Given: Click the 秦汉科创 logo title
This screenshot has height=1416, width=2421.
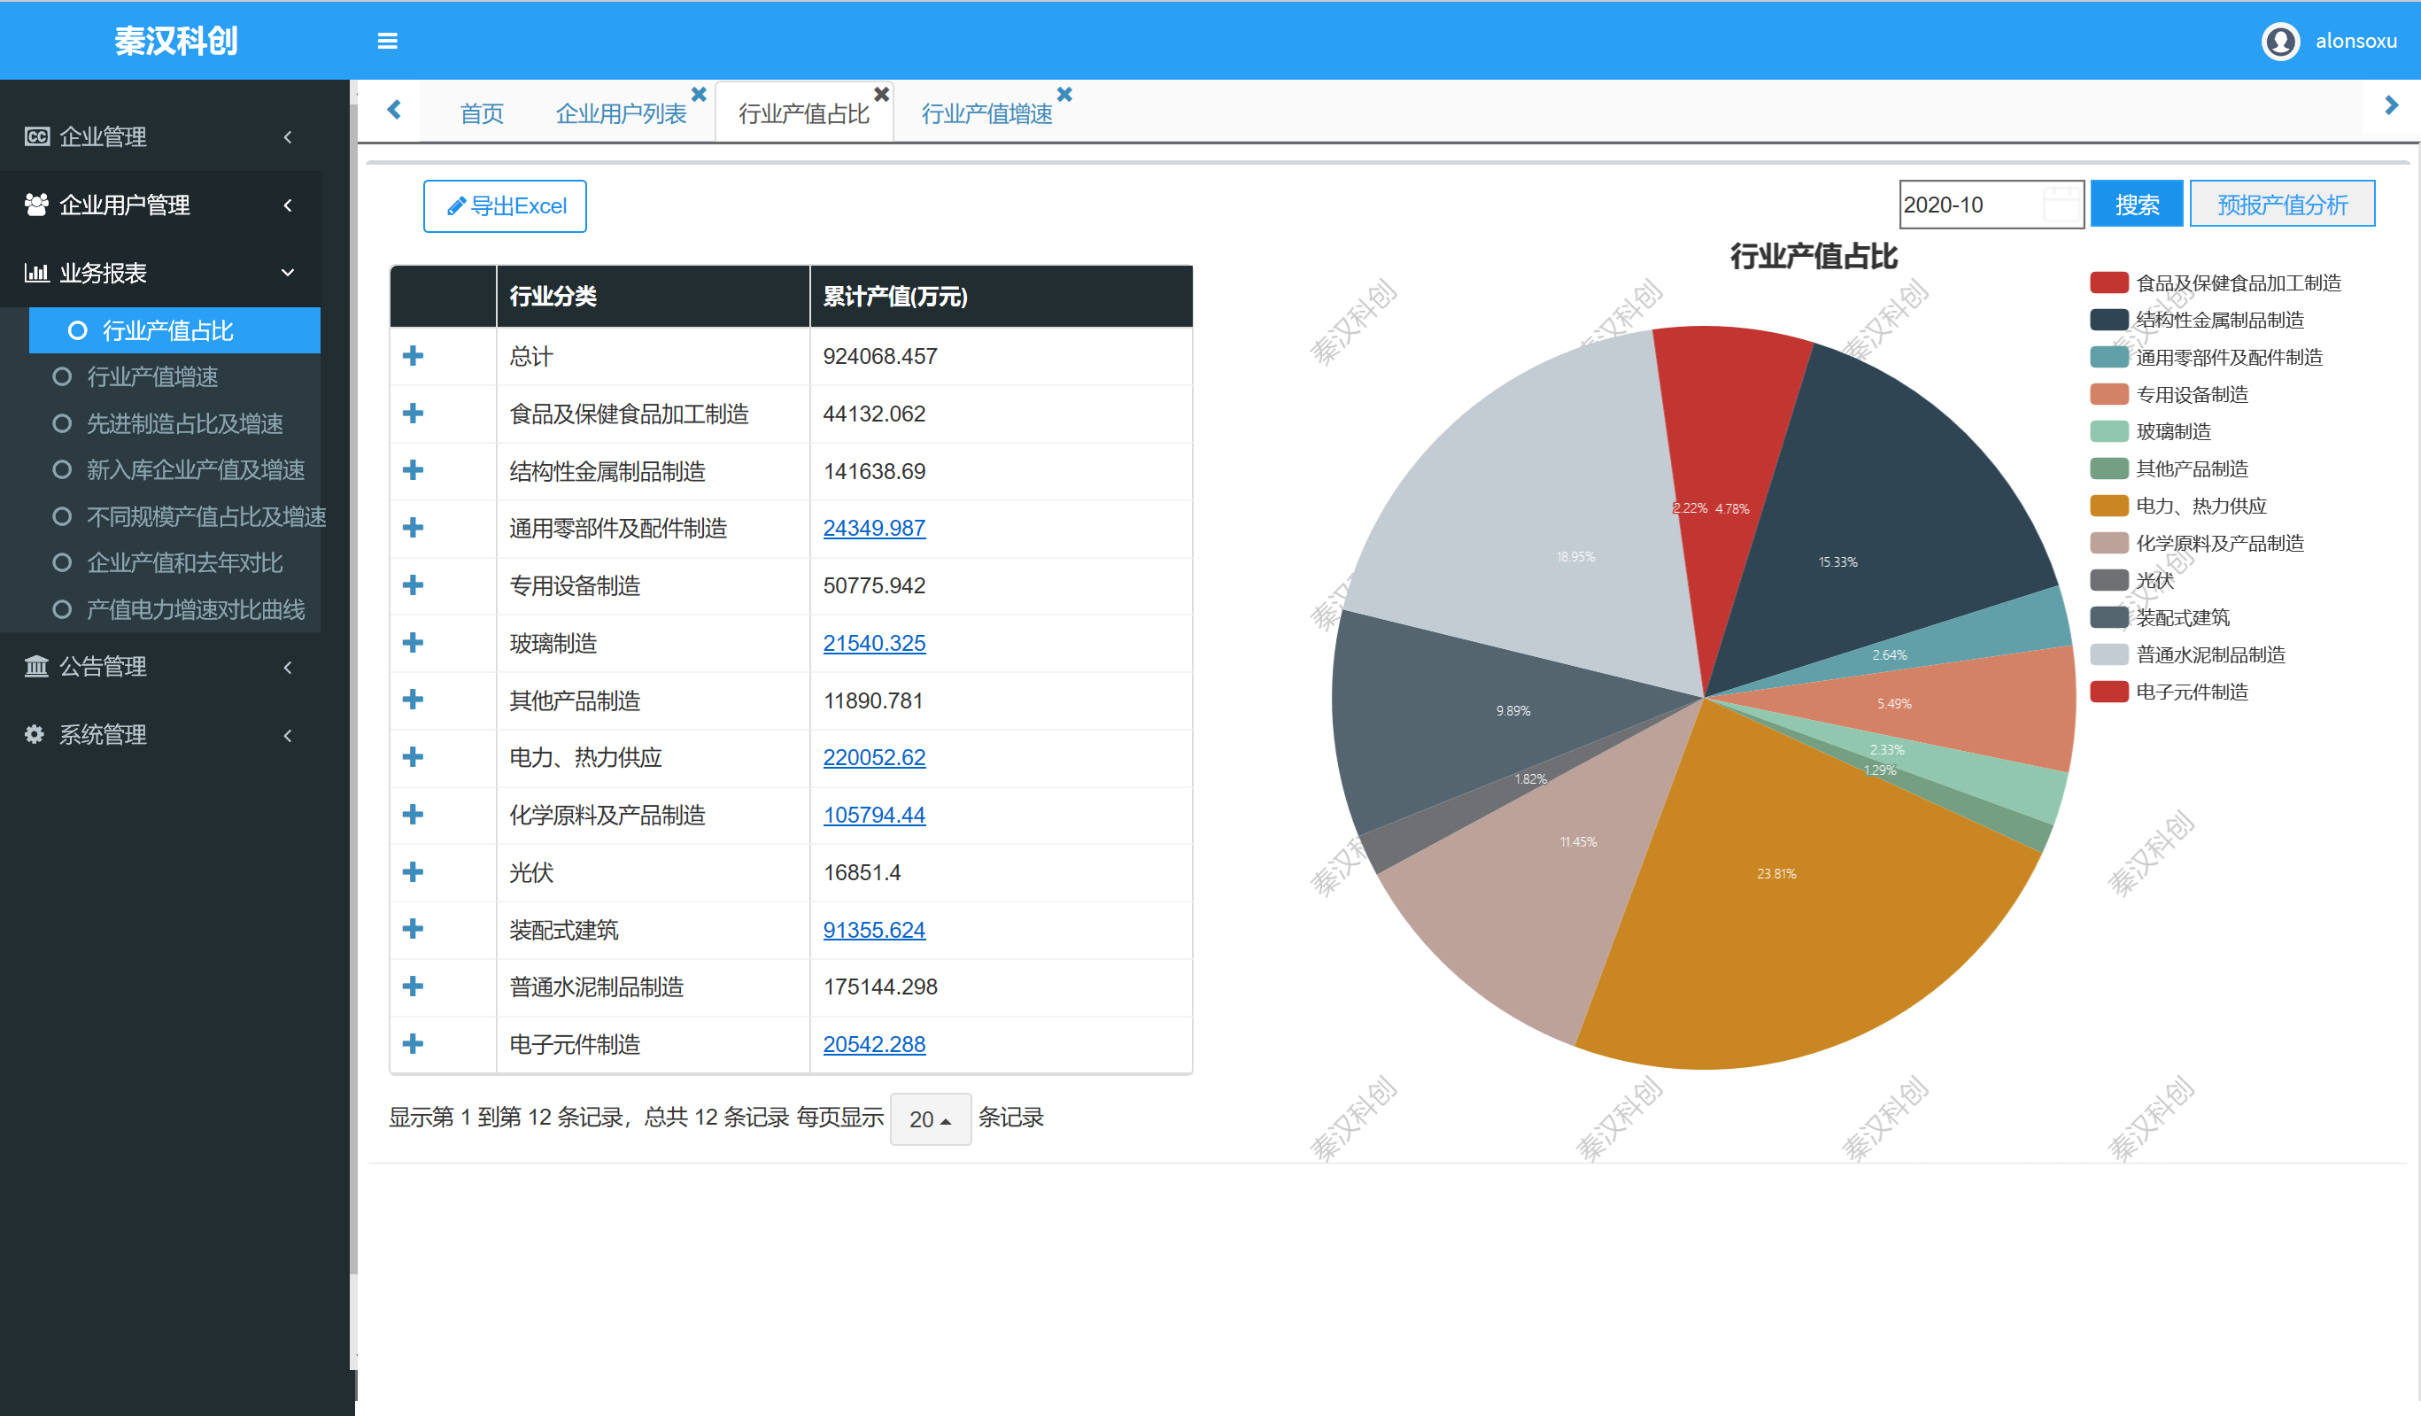Looking at the screenshot, I should click(x=176, y=41).
